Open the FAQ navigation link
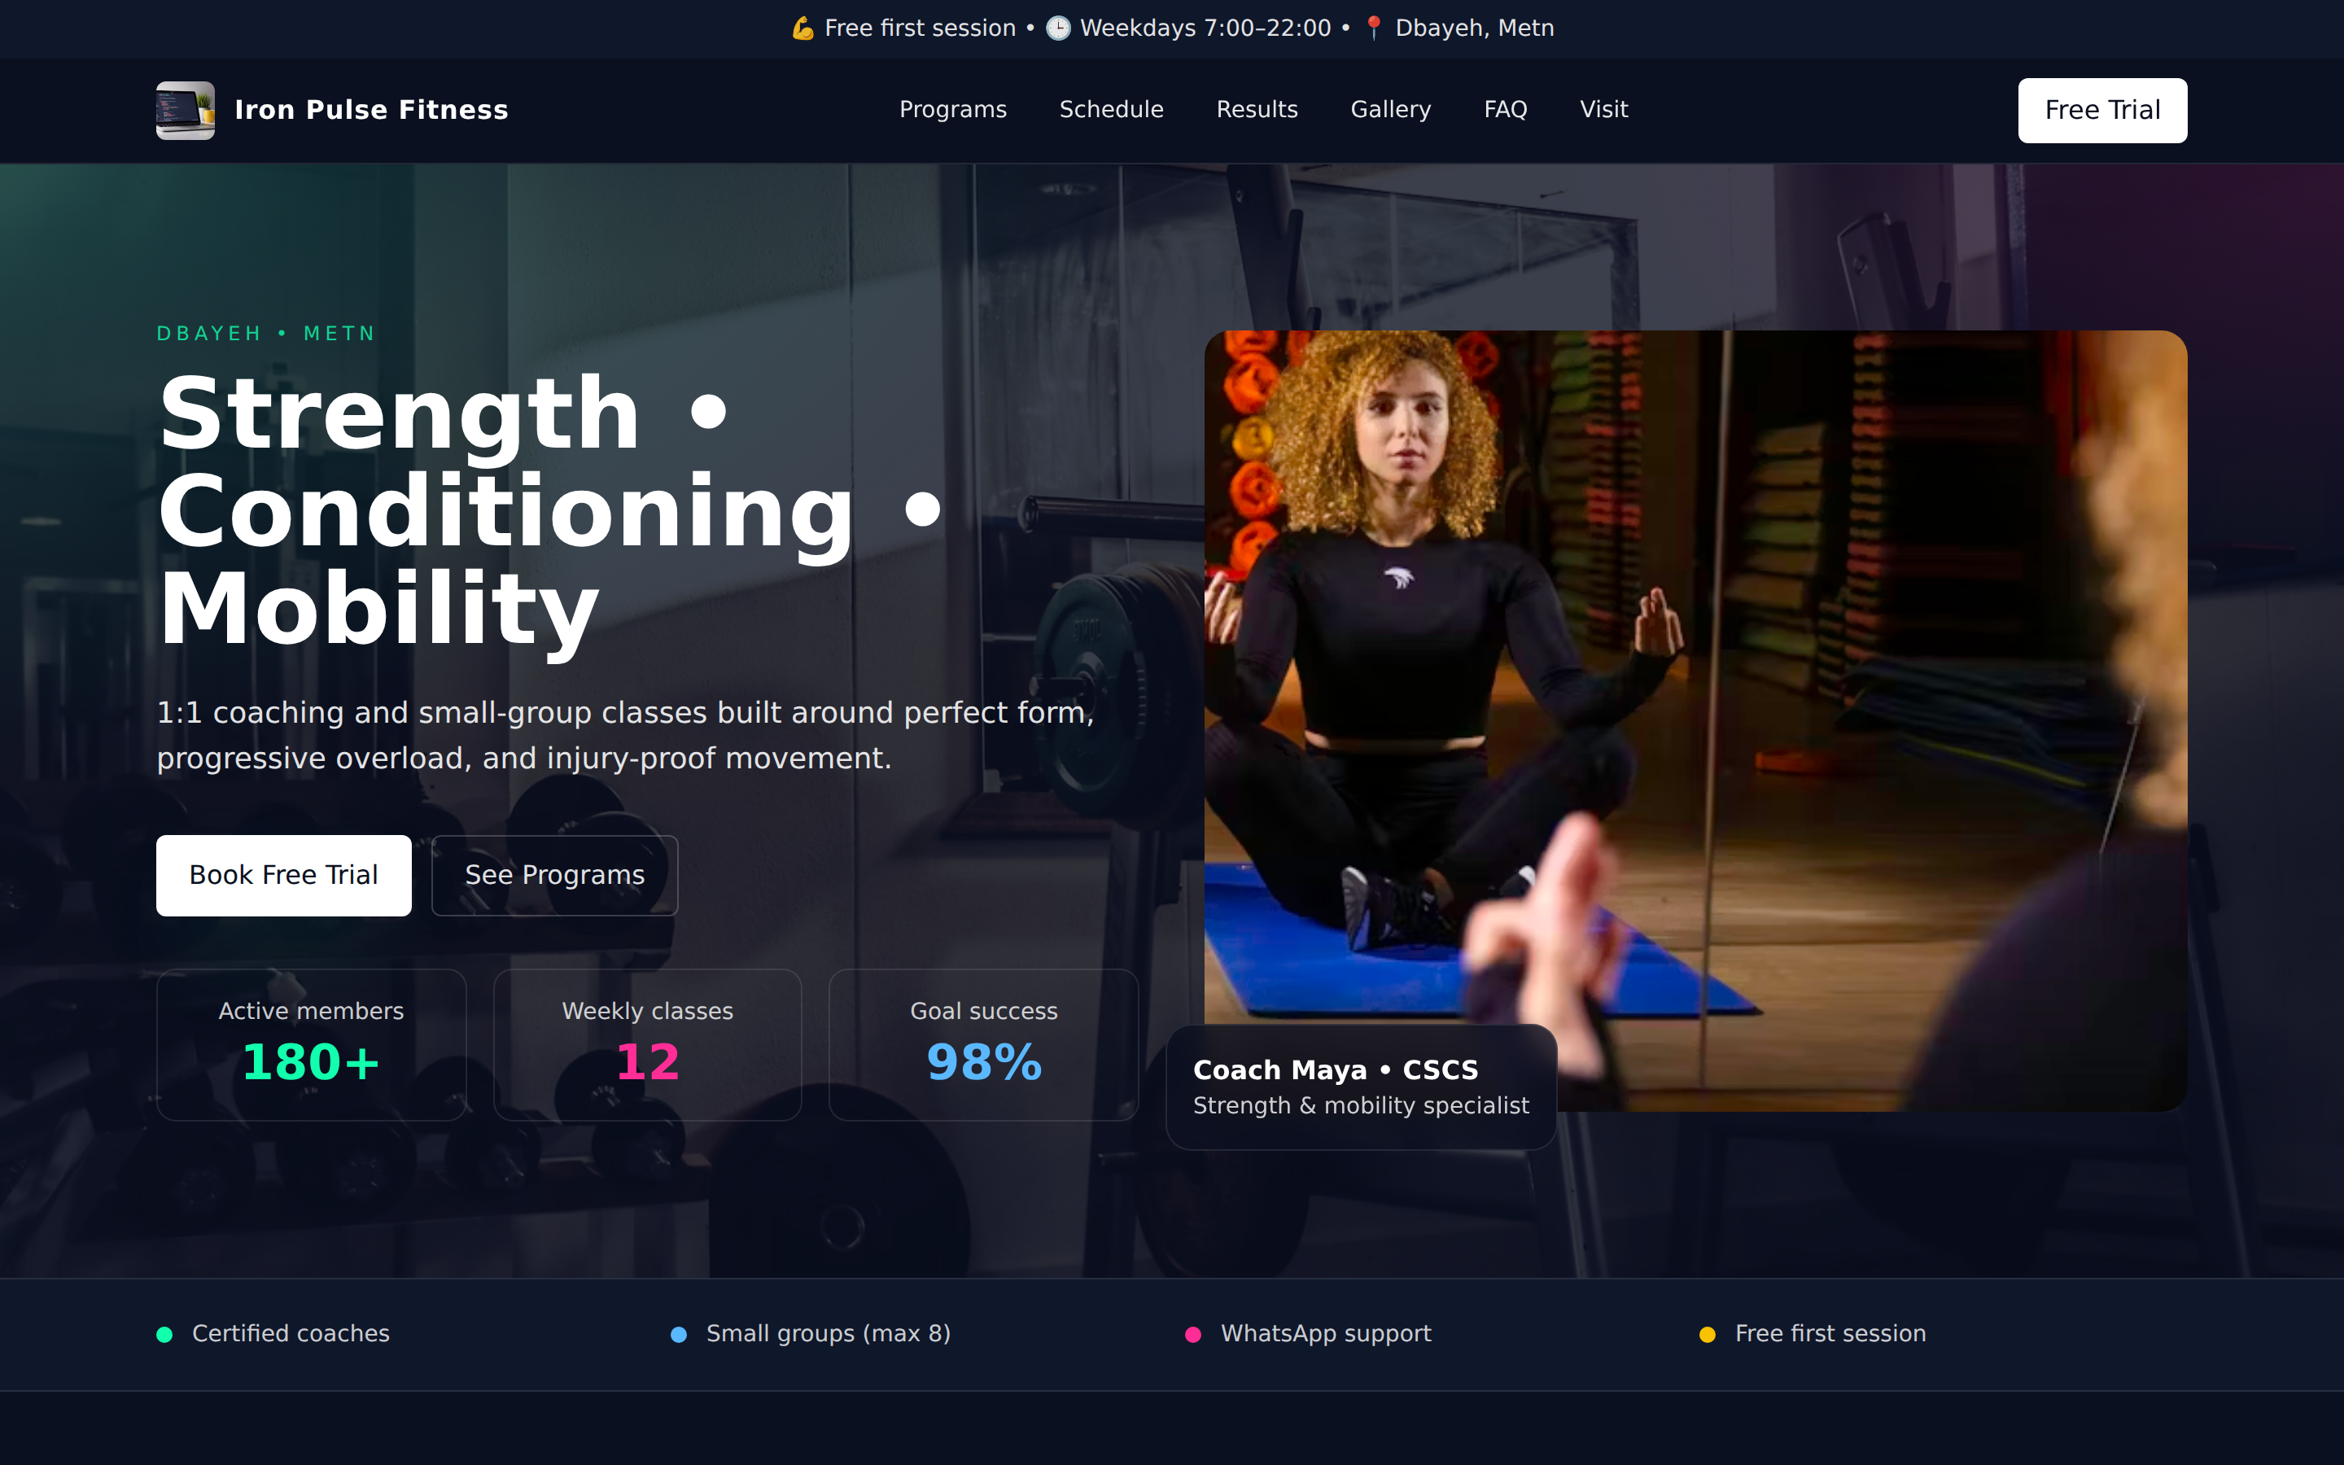Image resolution: width=2344 pixels, height=1465 pixels. 1505,110
